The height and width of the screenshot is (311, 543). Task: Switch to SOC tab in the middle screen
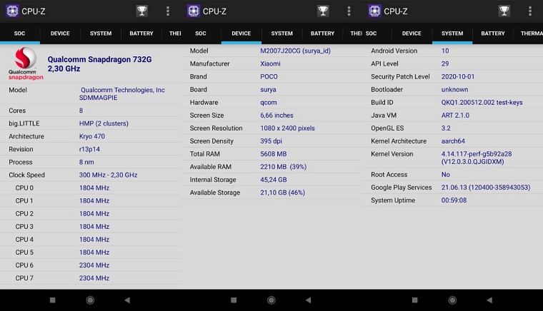[201, 34]
